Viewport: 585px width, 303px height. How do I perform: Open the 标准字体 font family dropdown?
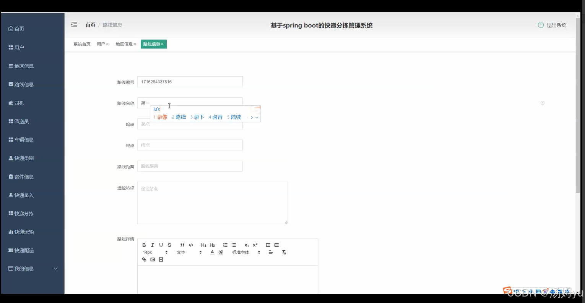246,252
